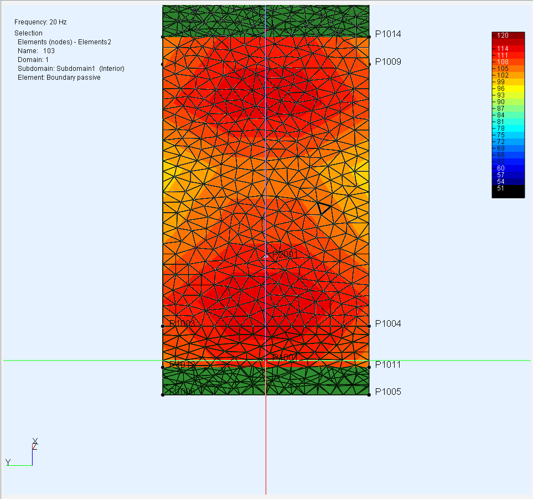Click the point marker beside label P1014
Viewport: 533px width, 499px height.
tap(369, 37)
